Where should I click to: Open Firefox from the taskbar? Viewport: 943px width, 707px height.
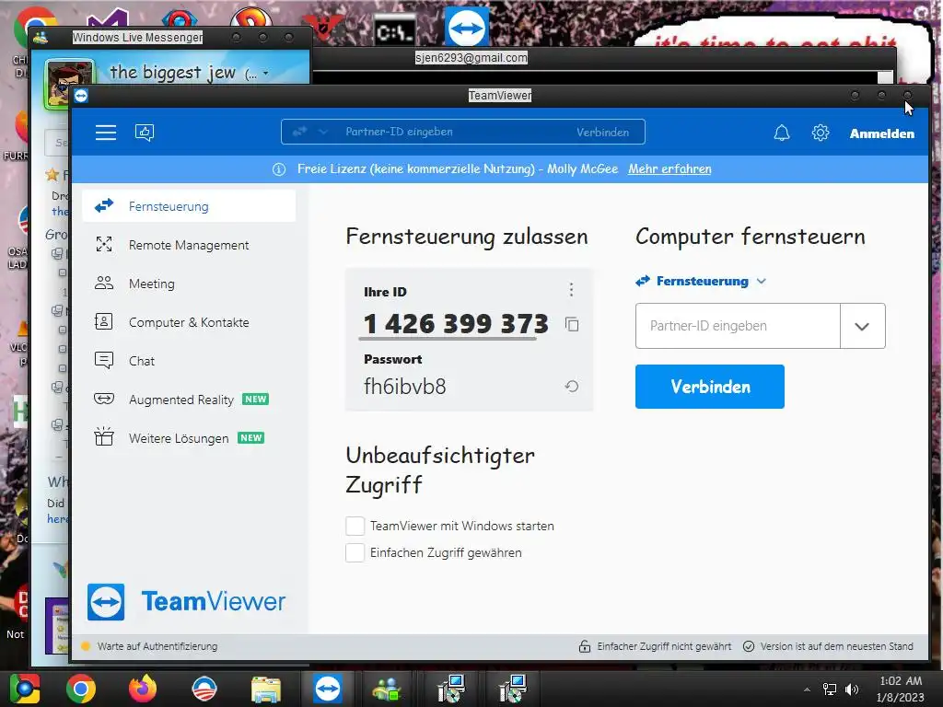[143, 689]
